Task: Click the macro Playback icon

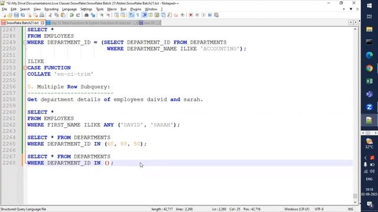Action: [203, 15]
